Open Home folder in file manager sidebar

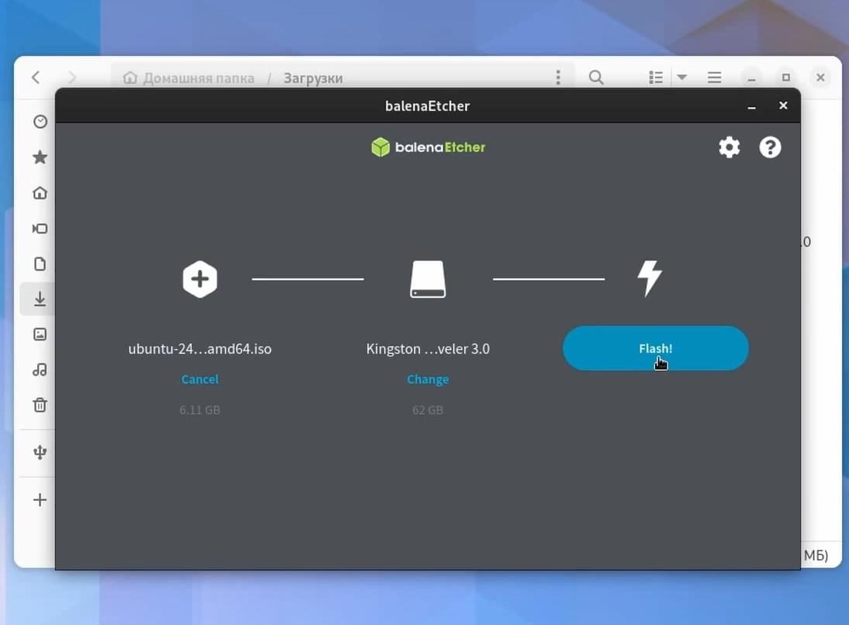(x=40, y=193)
